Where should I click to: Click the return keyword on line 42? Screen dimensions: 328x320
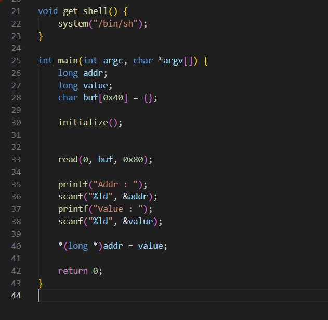pos(73,271)
